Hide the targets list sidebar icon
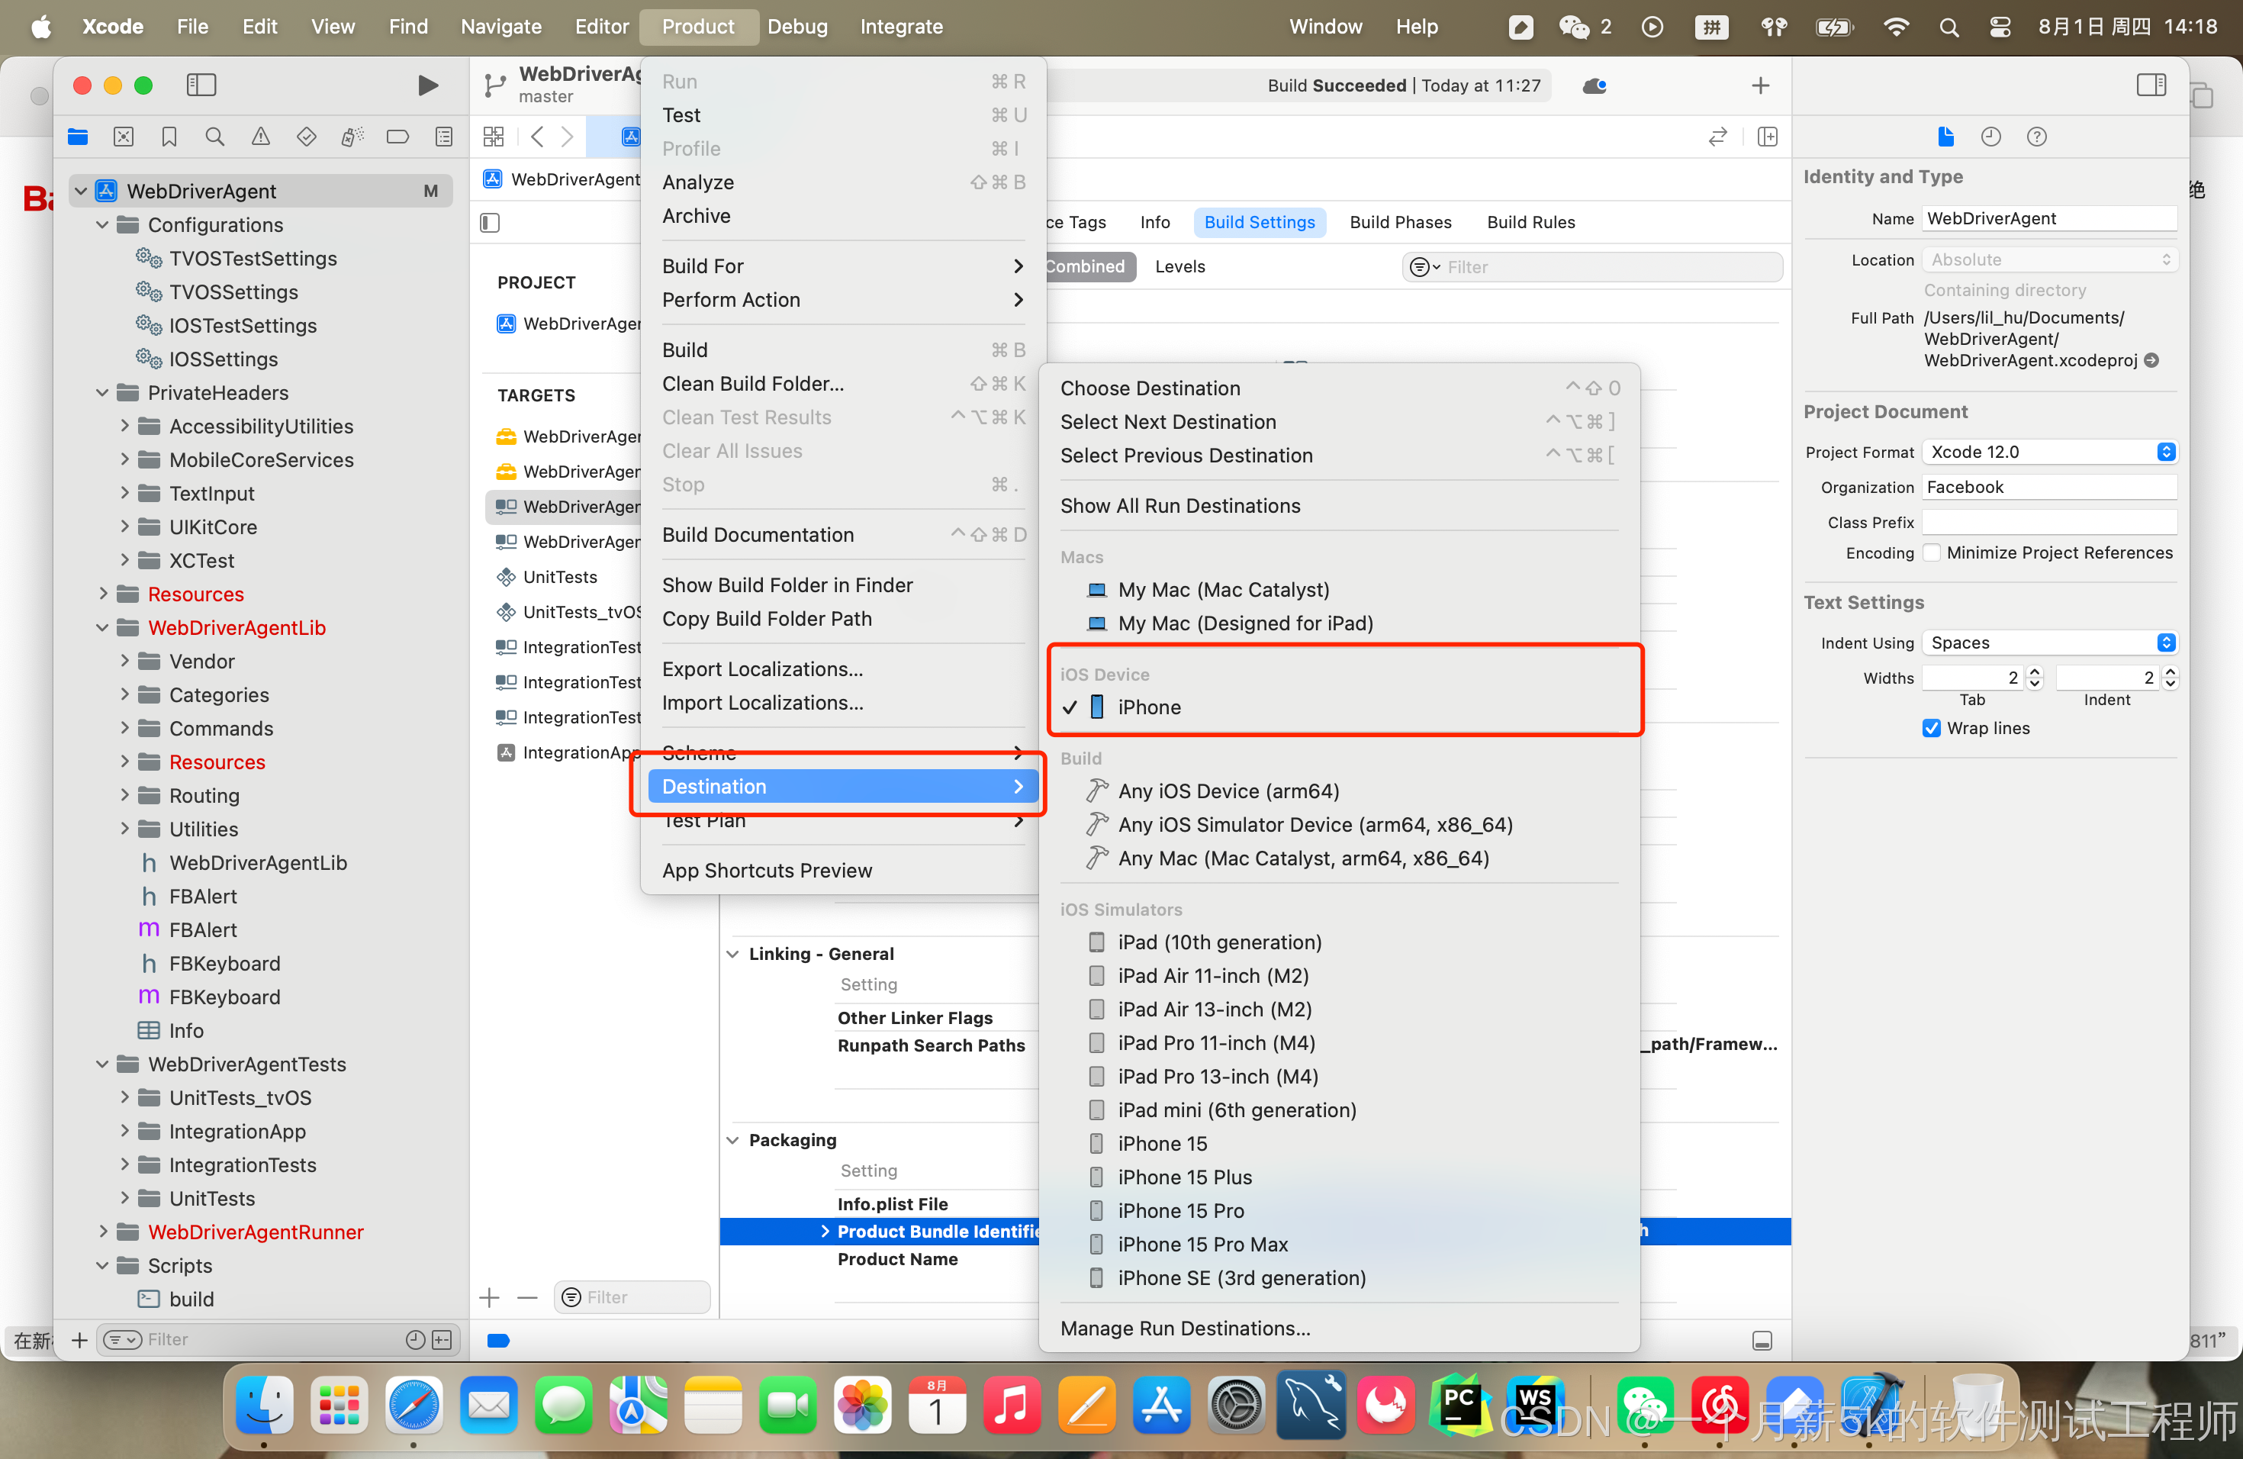The image size is (2243, 1459). tap(490, 222)
